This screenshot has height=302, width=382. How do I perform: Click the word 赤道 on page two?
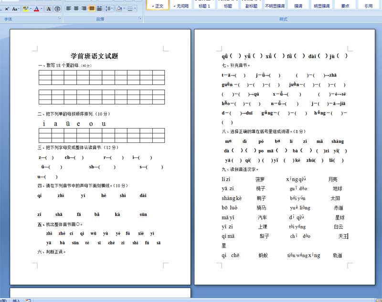[x=339, y=208]
